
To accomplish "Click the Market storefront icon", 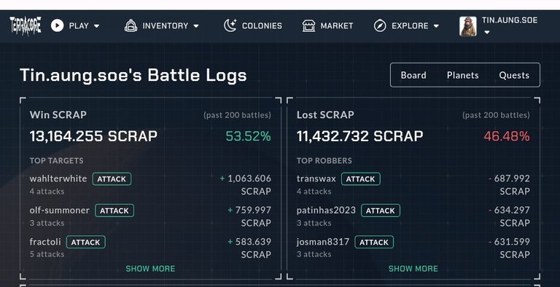I will click(308, 25).
